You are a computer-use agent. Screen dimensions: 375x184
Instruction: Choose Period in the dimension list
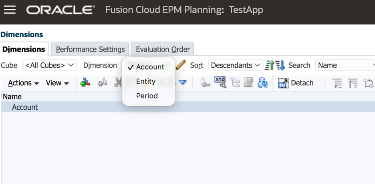coord(147,96)
